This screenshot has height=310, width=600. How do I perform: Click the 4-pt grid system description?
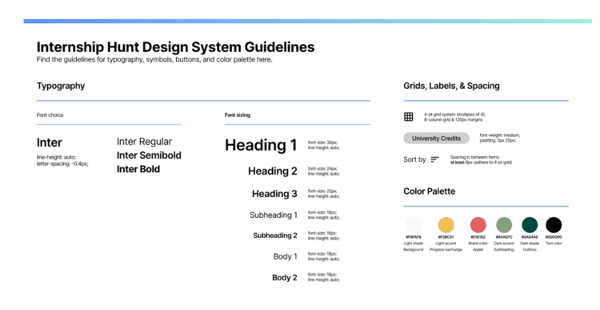454,117
